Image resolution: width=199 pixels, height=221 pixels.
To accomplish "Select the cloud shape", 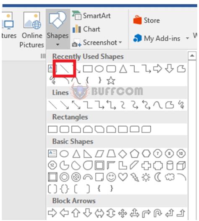I will pyautogui.click(x=170, y=177).
